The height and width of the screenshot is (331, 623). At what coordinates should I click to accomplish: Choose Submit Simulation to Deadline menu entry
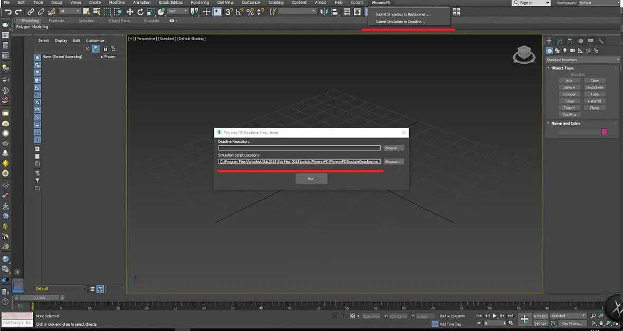coord(401,22)
